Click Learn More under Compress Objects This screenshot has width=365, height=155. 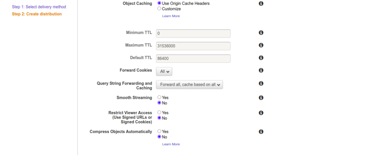pyautogui.click(x=171, y=144)
